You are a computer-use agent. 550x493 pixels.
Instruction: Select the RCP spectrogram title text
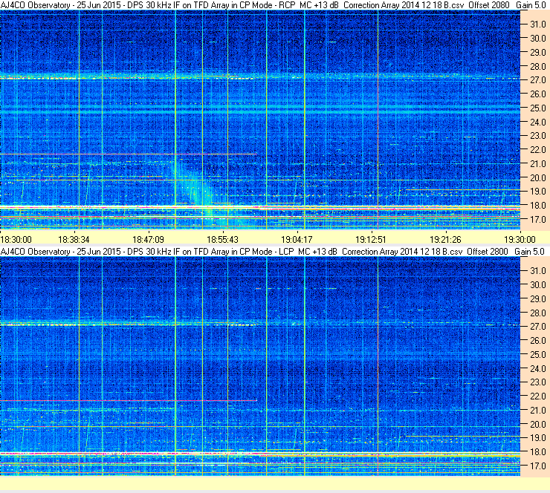point(273,5)
